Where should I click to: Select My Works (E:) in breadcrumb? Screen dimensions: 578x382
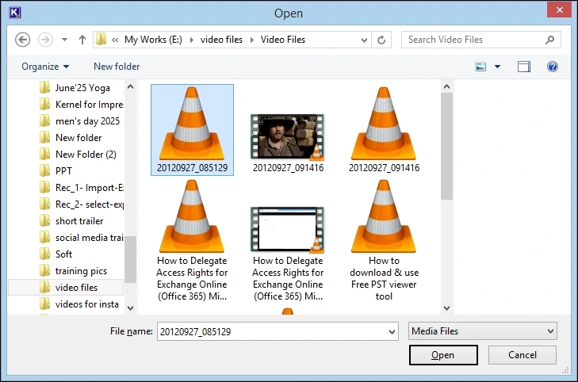click(153, 40)
